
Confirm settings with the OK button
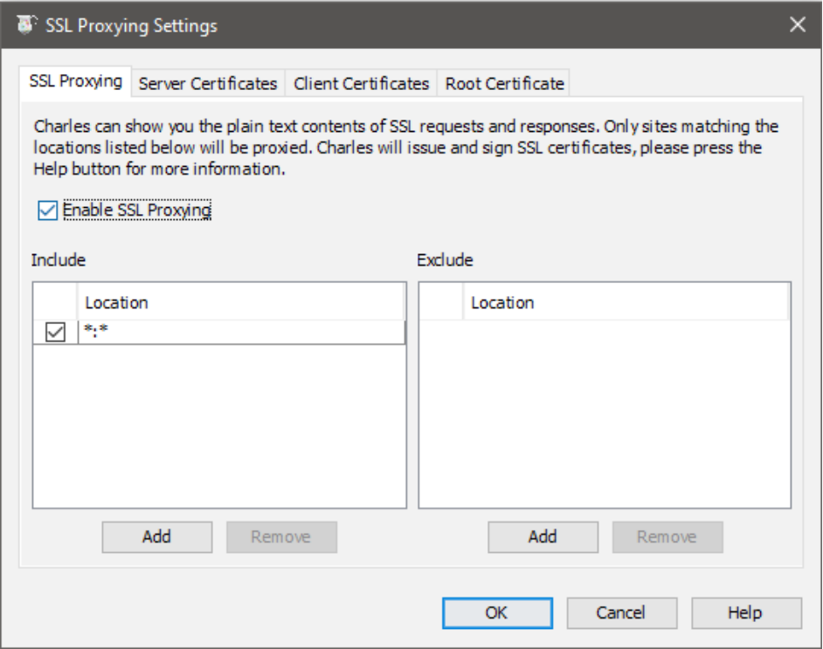(x=496, y=613)
